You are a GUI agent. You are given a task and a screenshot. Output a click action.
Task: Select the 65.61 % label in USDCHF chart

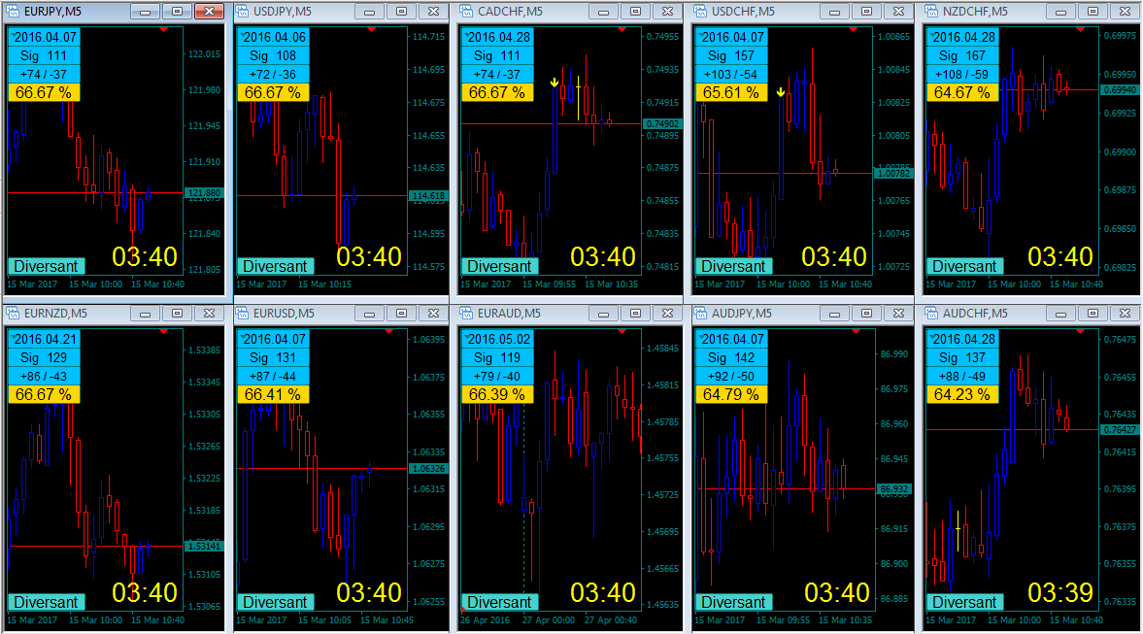[732, 92]
